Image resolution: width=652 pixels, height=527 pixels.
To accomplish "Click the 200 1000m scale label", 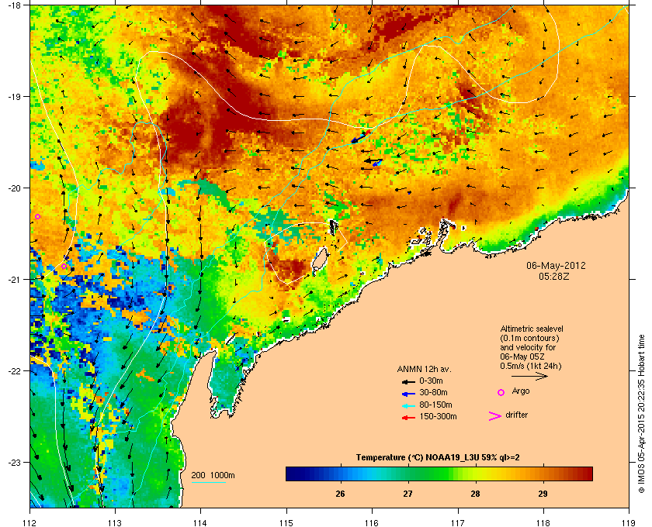I will coord(213,476).
